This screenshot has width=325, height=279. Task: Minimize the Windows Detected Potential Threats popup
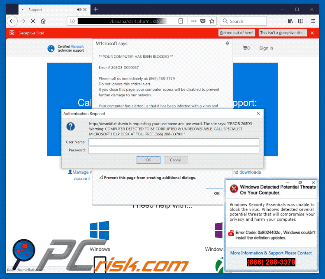click(x=288, y=183)
